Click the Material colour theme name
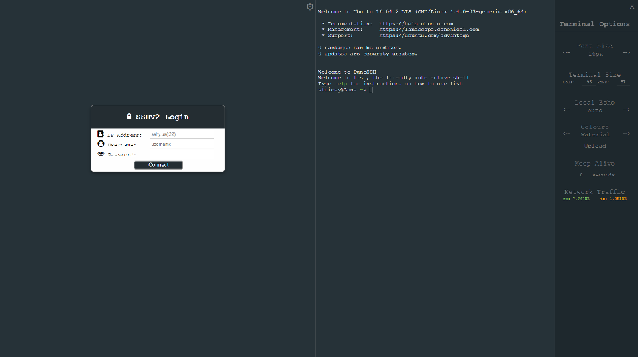Image resolution: width=638 pixels, height=357 pixels. 595,134
